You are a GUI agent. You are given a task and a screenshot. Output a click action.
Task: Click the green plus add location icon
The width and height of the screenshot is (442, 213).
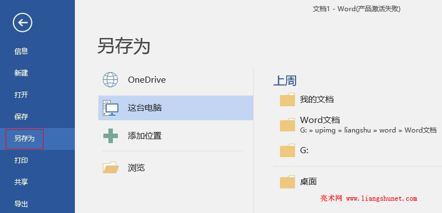click(x=110, y=136)
